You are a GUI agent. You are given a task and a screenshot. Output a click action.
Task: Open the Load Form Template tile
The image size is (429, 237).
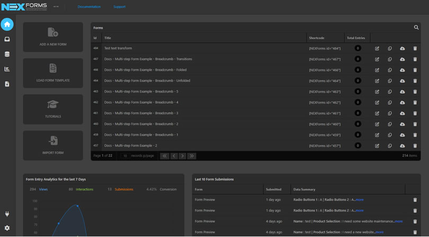[53, 73]
